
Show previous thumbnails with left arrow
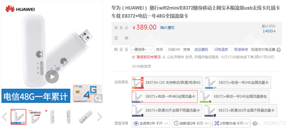point(4,117)
